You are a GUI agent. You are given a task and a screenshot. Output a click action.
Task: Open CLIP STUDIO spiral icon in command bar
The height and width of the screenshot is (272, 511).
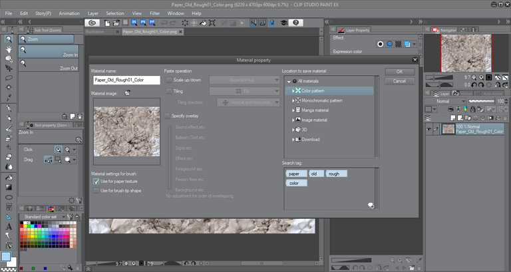pyautogui.click(x=92, y=23)
